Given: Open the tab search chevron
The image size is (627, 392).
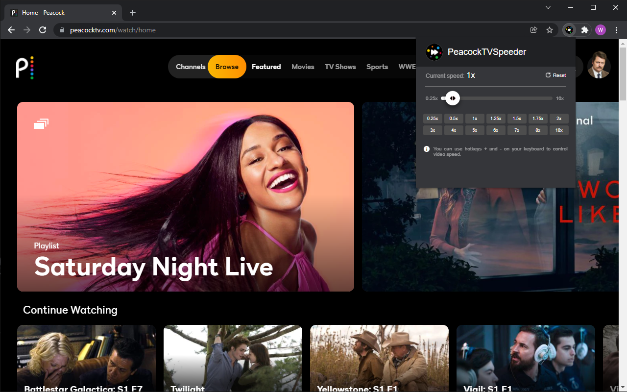Looking at the screenshot, I should [548, 7].
